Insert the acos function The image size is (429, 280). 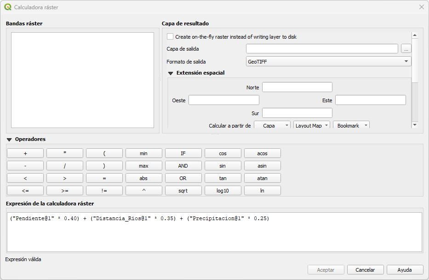click(x=263, y=153)
